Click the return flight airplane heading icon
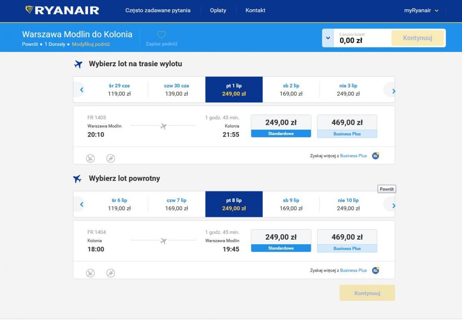The height and width of the screenshot is (327, 462). [77, 179]
